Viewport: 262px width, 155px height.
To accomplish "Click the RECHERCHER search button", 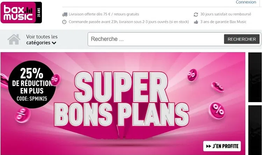I will [242, 39].
